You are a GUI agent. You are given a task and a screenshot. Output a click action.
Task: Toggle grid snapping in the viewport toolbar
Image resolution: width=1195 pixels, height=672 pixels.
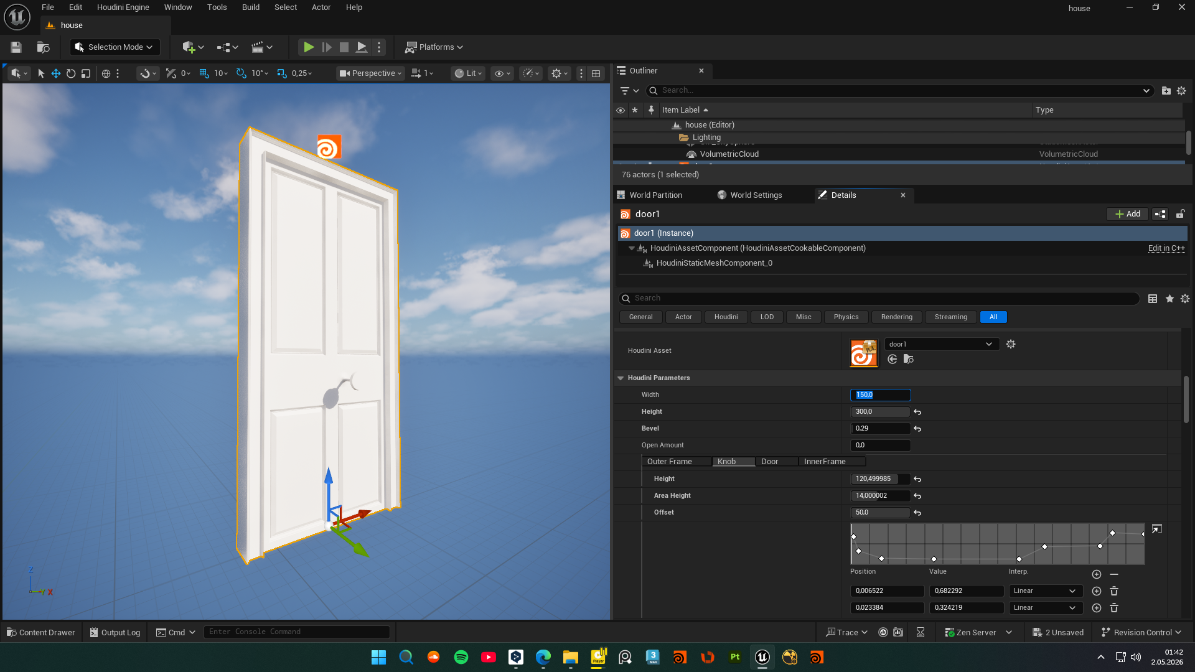[204, 73]
